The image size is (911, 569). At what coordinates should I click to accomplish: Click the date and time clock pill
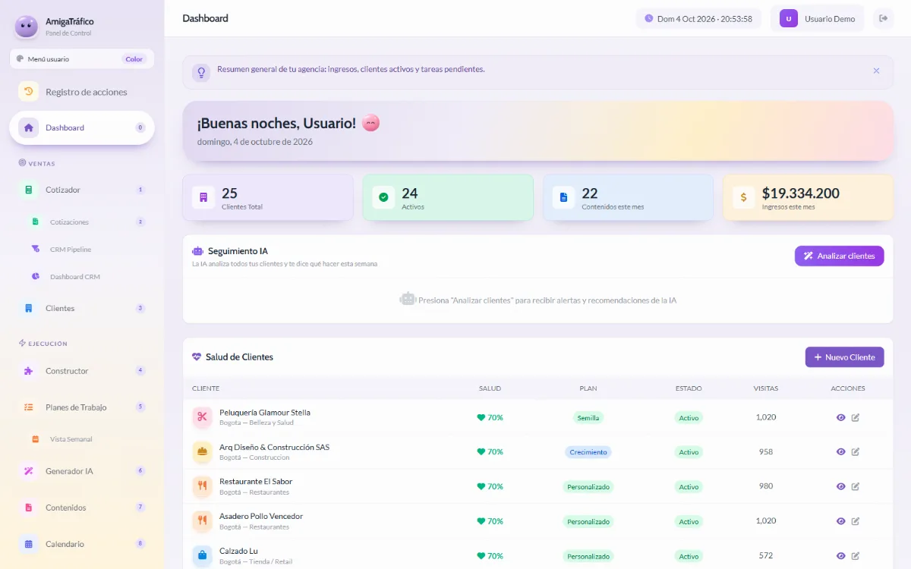pos(698,19)
